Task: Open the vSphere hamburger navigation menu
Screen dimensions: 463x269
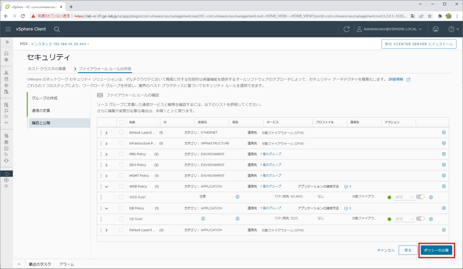Action: click(8, 29)
